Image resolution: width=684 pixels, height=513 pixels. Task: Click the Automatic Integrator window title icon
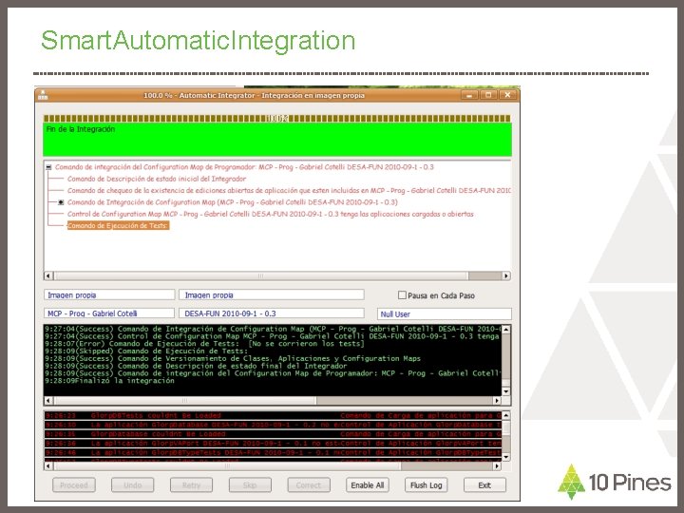click(x=43, y=95)
